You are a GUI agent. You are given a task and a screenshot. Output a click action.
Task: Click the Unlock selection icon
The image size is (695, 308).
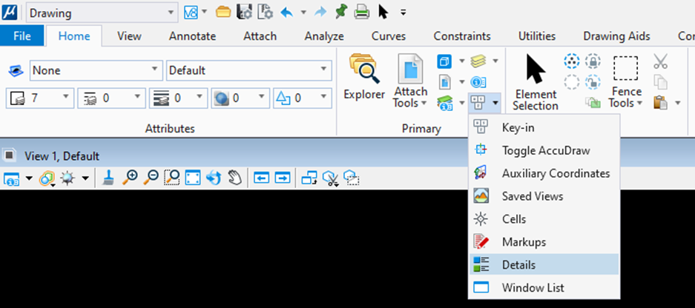pos(593,82)
